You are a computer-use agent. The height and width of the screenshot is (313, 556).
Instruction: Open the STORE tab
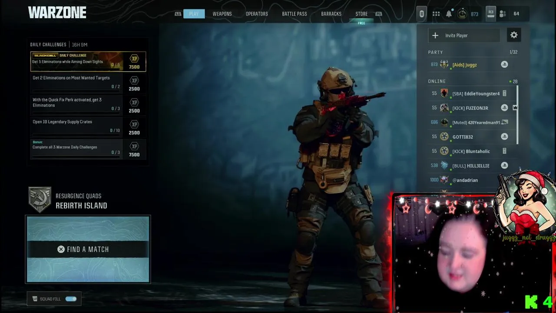point(361,14)
